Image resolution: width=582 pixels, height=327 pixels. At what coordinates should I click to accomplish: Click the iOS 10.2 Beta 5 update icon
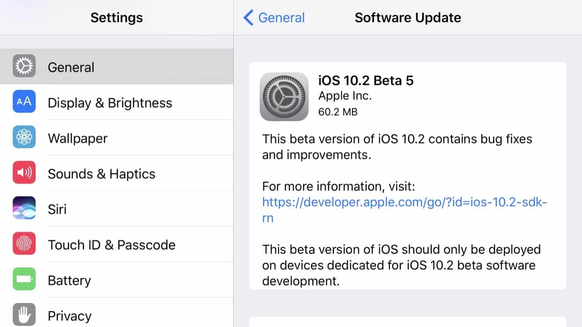(x=284, y=96)
